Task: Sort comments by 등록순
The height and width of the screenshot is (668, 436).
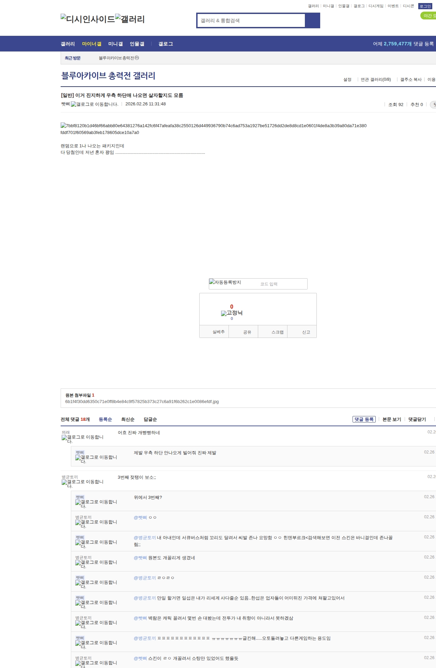Action: coord(105,419)
